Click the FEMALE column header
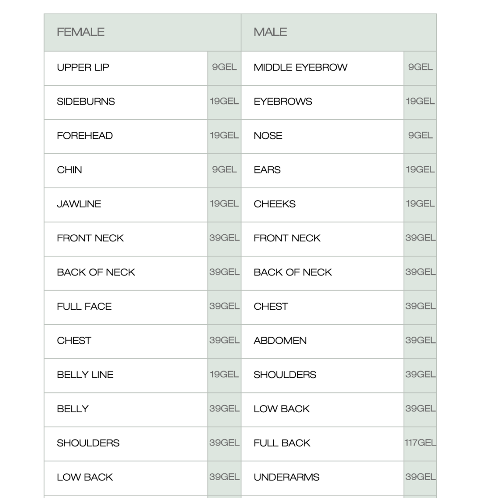The height and width of the screenshot is (498, 483). [x=142, y=32]
